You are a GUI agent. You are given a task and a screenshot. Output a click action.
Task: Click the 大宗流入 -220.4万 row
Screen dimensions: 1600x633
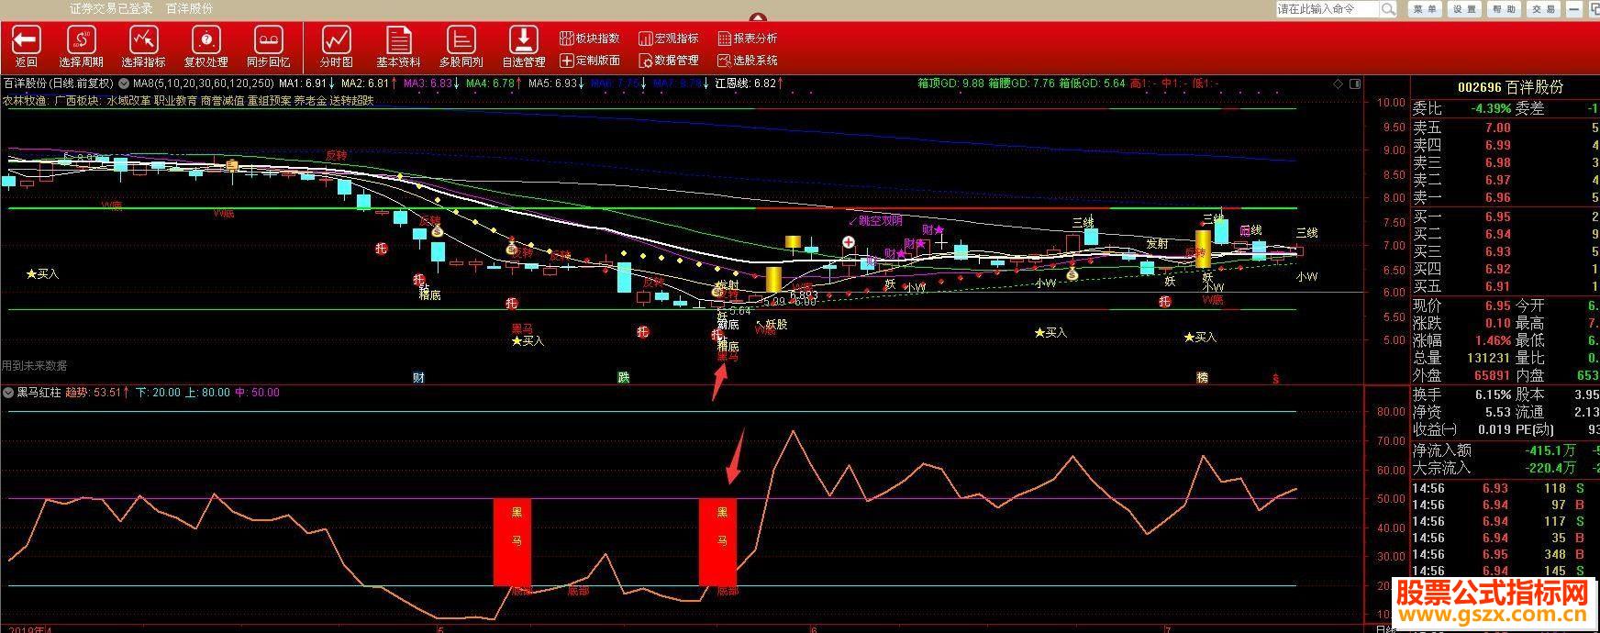[1505, 468]
